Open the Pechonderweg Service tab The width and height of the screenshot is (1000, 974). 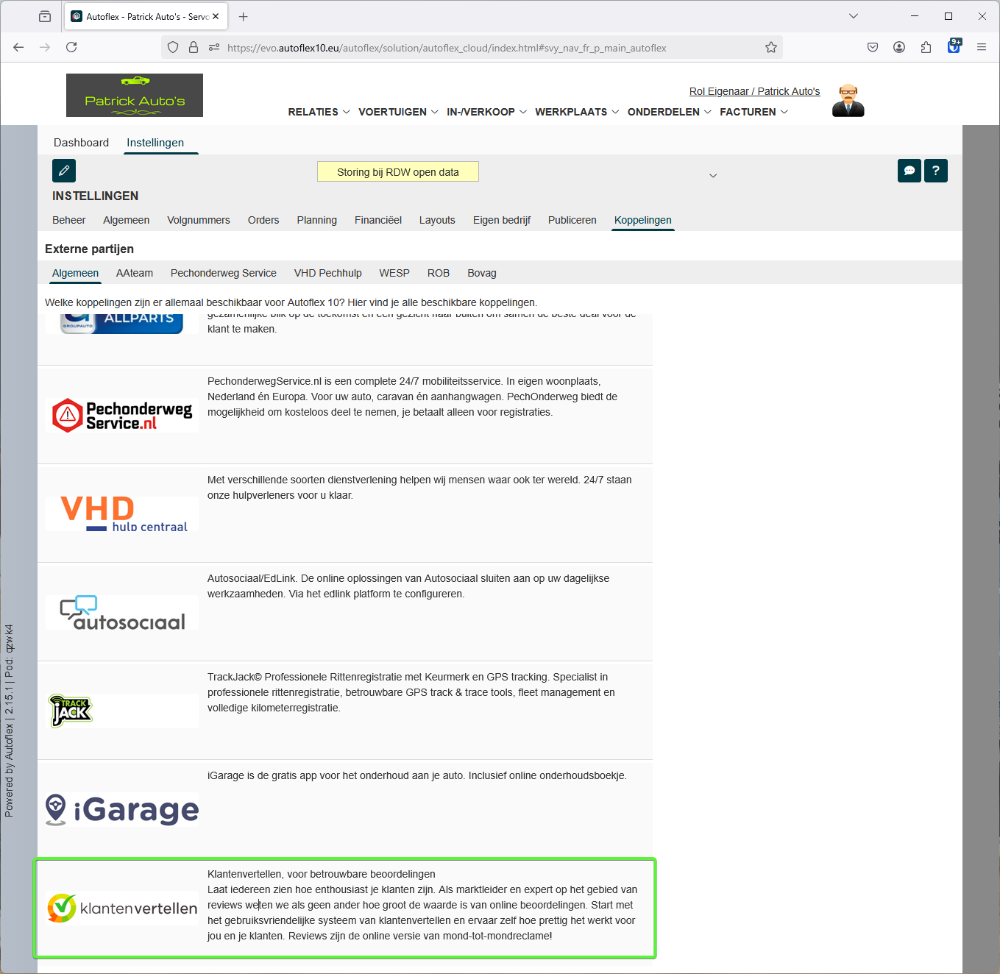point(223,273)
